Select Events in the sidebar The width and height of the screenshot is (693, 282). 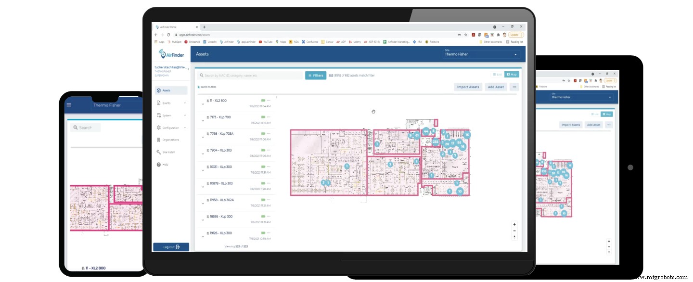coord(167,103)
